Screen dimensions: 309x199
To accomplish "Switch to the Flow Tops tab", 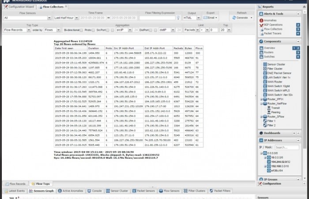I will [41, 184].
